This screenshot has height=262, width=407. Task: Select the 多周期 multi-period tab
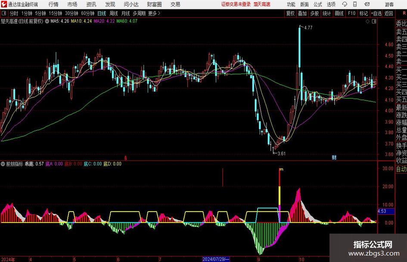(139, 13)
